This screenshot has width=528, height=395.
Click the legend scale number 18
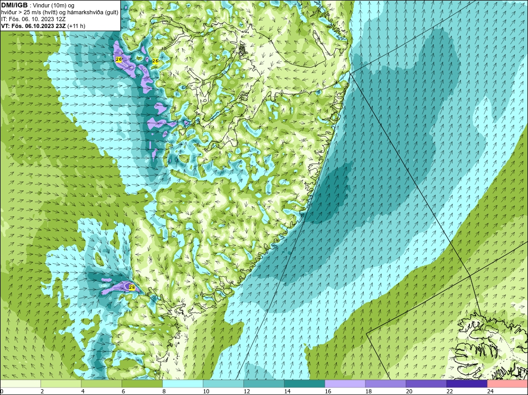(x=369, y=391)
